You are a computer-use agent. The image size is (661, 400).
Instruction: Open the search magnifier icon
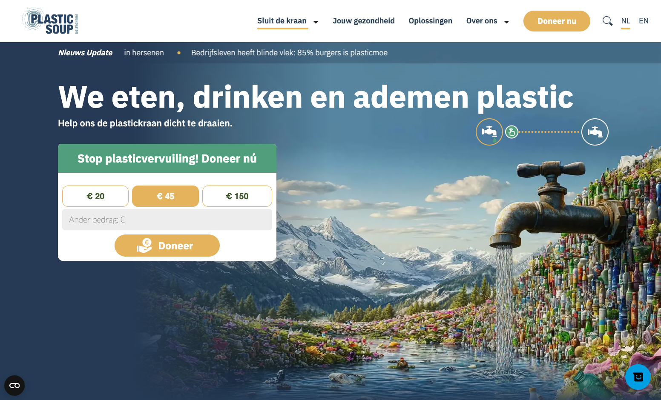tap(607, 21)
